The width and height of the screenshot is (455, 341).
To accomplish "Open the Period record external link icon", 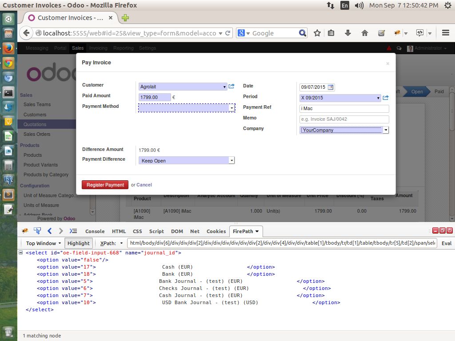I will tap(385, 98).
